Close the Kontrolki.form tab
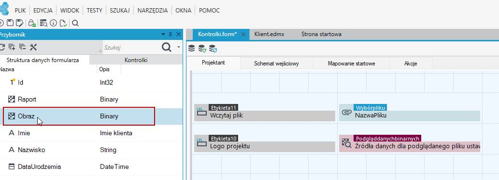 pos(243,35)
